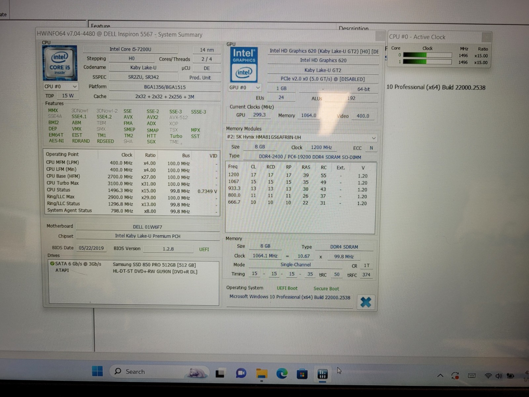Click the Intel Graphics logo
The image size is (529, 397).
coord(244,64)
